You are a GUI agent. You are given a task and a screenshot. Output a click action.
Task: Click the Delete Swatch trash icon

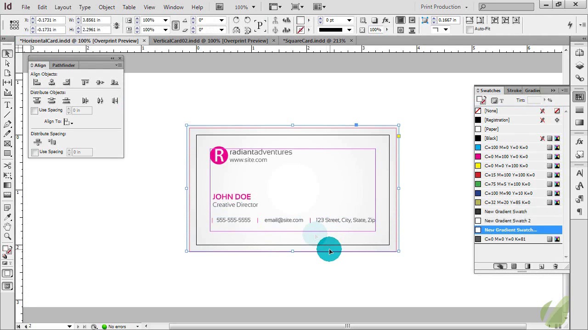click(x=555, y=266)
